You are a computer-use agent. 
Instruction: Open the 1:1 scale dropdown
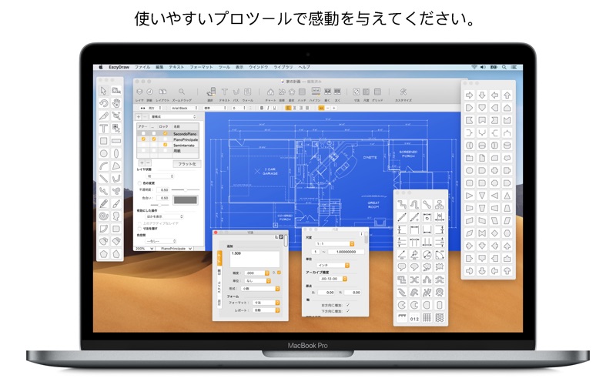(x=335, y=243)
